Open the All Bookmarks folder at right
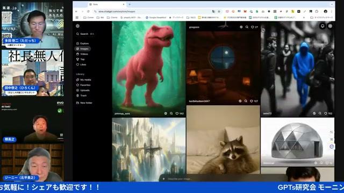This screenshot has width=344, height=193. 321,18
